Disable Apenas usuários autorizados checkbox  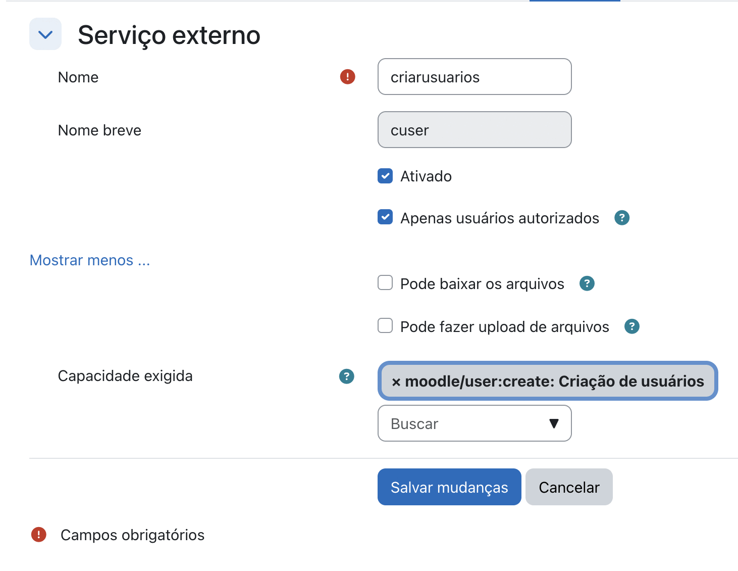coord(385,217)
